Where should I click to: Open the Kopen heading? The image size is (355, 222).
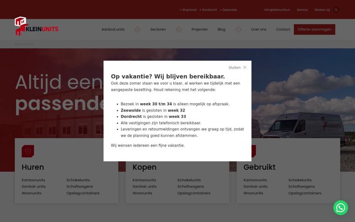coord(144,167)
